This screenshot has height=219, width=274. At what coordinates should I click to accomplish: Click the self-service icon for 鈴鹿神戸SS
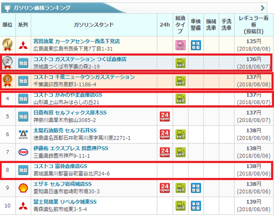point(180,152)
